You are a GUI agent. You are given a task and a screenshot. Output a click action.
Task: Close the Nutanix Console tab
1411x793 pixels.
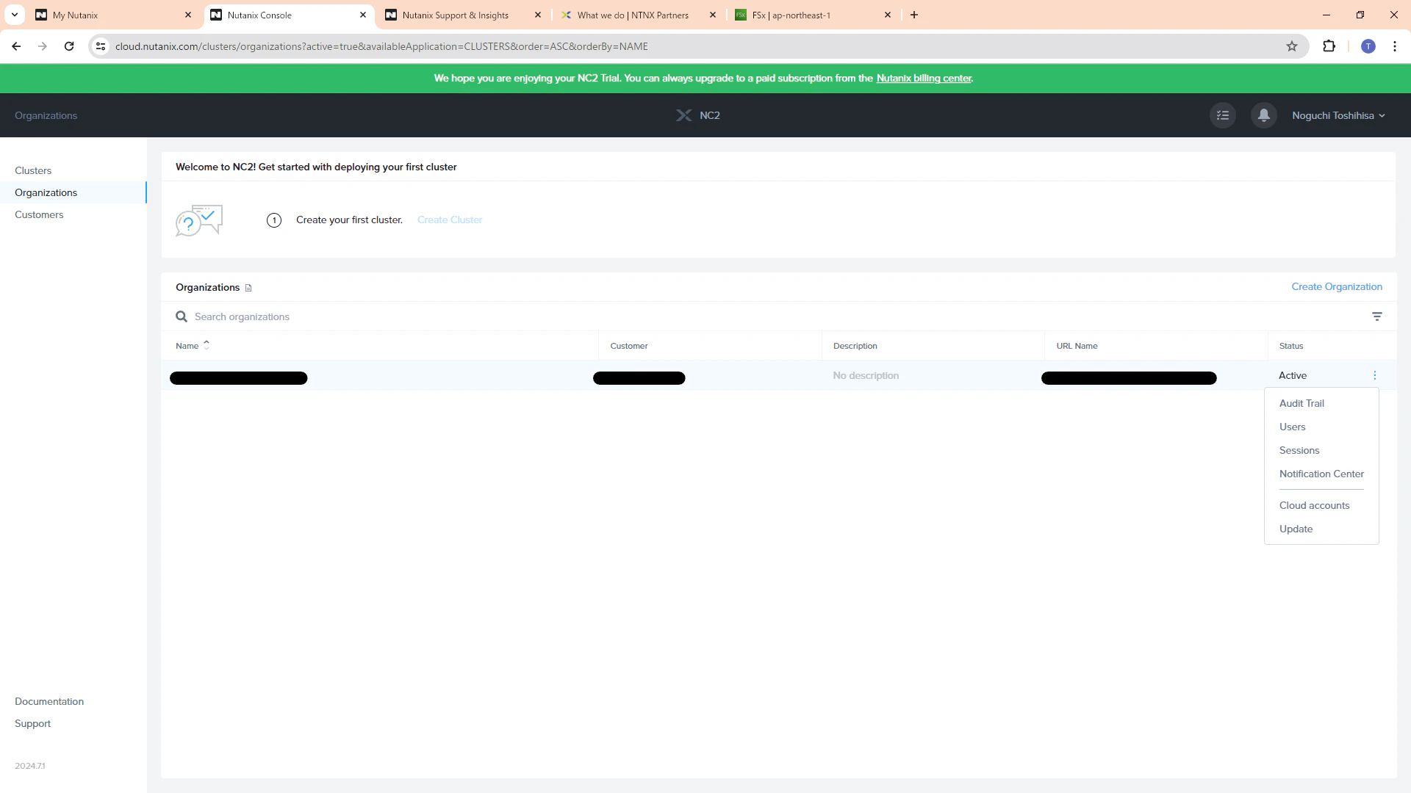[x=363, y=15]
